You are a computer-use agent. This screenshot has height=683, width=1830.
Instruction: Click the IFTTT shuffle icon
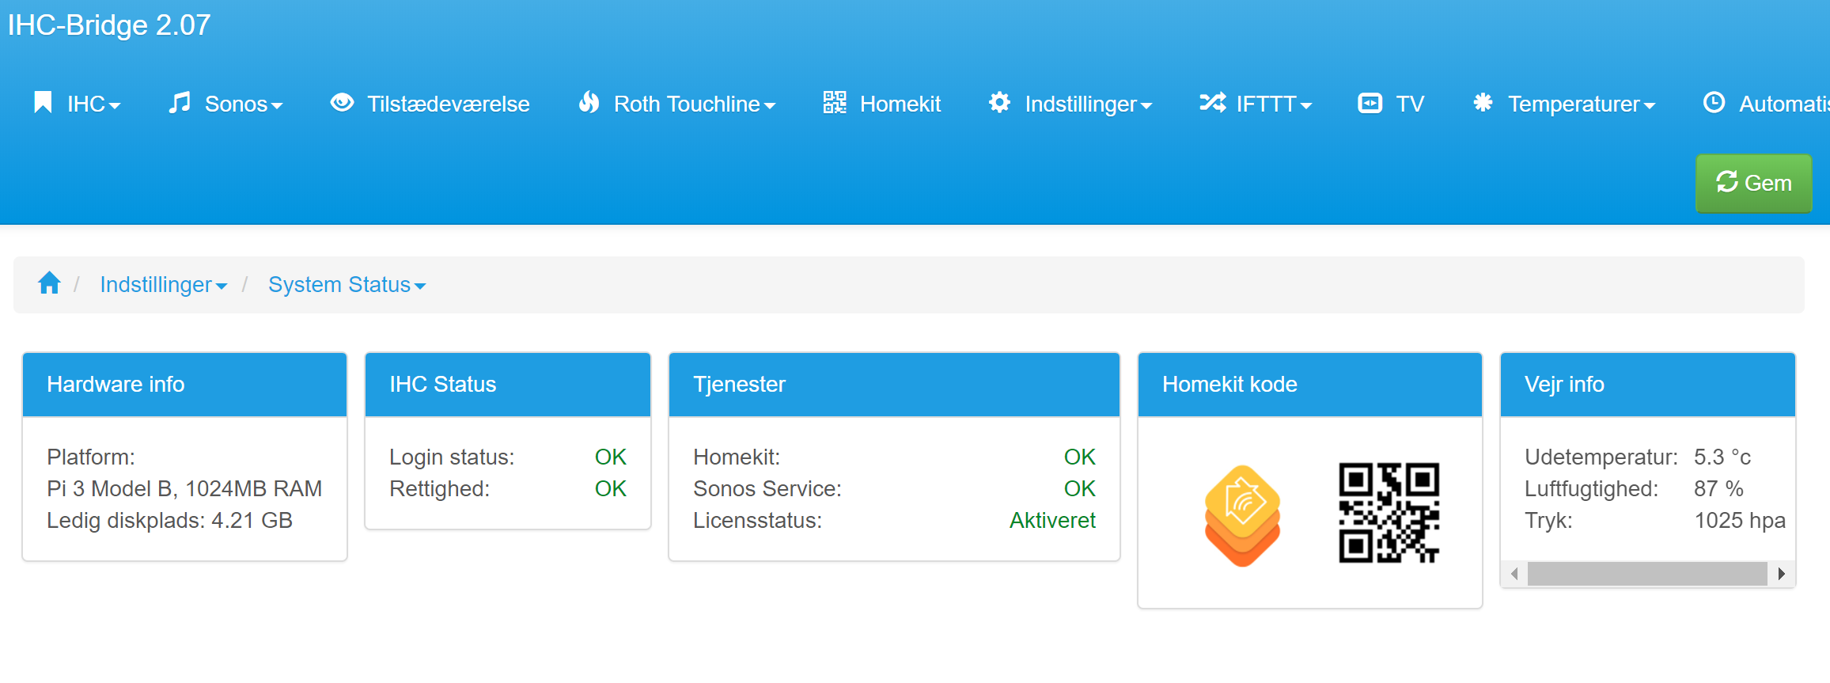[x=1212, y=103]
